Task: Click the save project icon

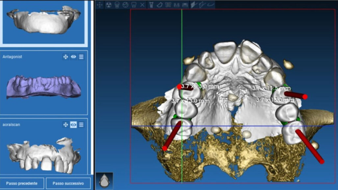Action: (176, 5)
